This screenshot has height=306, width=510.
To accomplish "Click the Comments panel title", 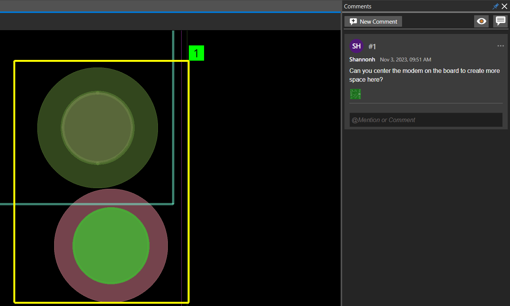I will [x=357, y=6].
